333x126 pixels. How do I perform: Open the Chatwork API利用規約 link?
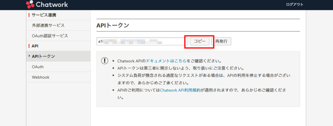click(180, 90)
